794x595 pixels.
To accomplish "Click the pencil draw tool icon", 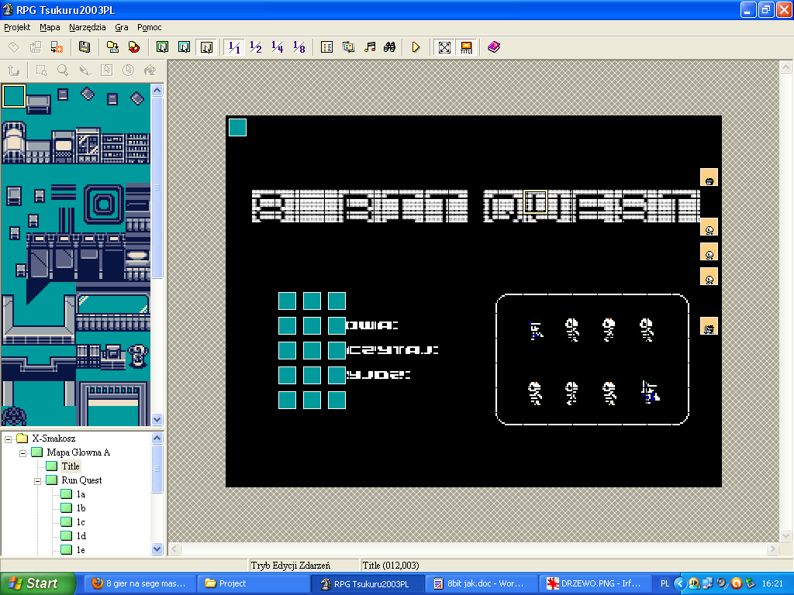I will (x=85, y=71).
